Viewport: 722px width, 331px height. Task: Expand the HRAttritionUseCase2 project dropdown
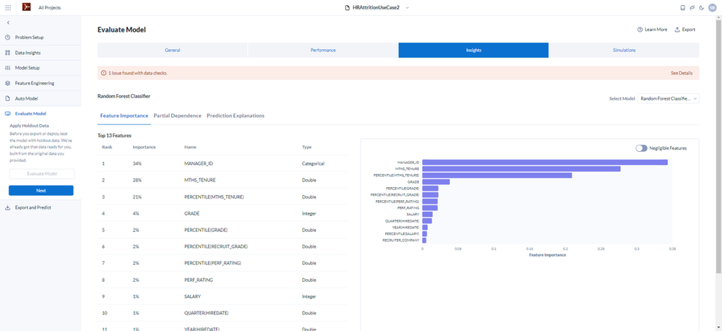pos(408,8)
